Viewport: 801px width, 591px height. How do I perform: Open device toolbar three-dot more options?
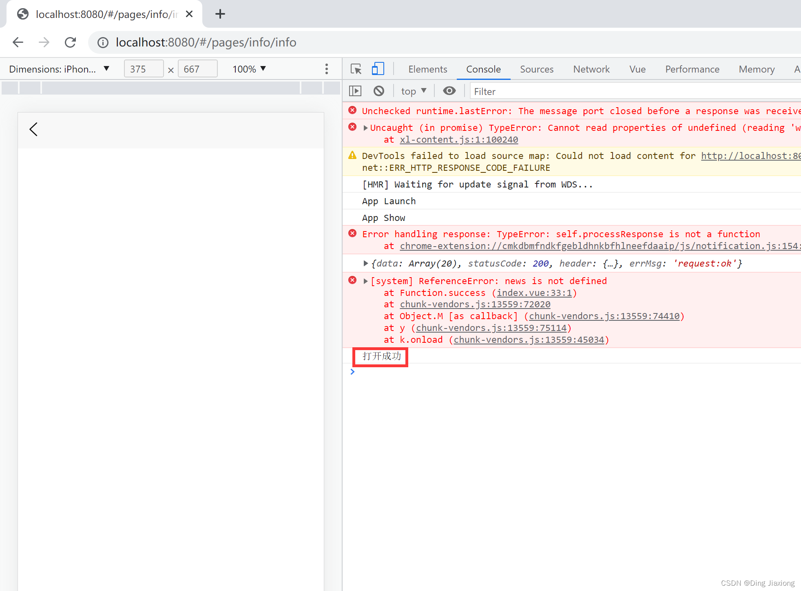[326, 69]
